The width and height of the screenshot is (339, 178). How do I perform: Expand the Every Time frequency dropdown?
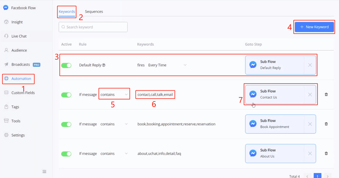(x=185, y=65)
